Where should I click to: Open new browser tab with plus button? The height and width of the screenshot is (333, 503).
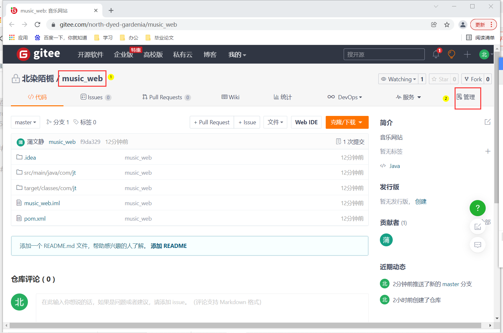click(x=111, y=11)
